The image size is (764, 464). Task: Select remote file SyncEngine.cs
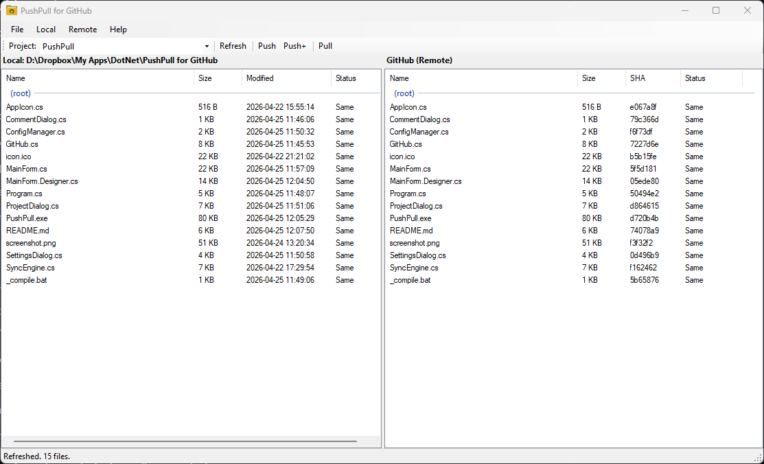click(414, 268)
